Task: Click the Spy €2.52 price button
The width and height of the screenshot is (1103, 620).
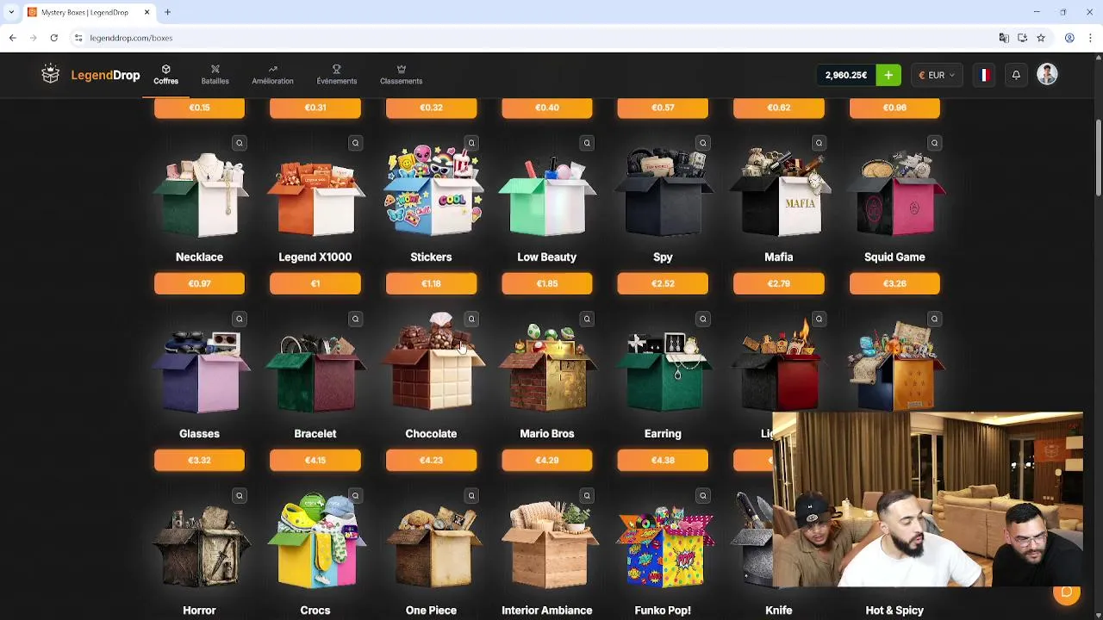Action: 663,283
